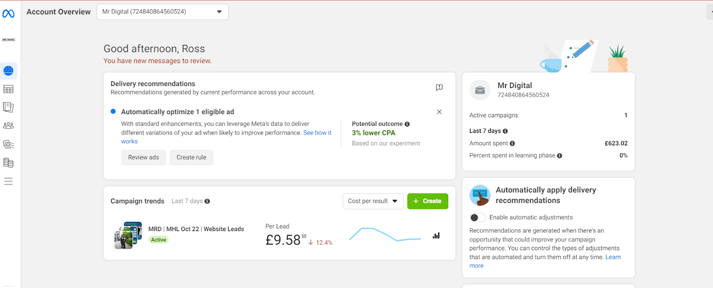Open Account Overview gauge icon in sidebar

point(8,71)
